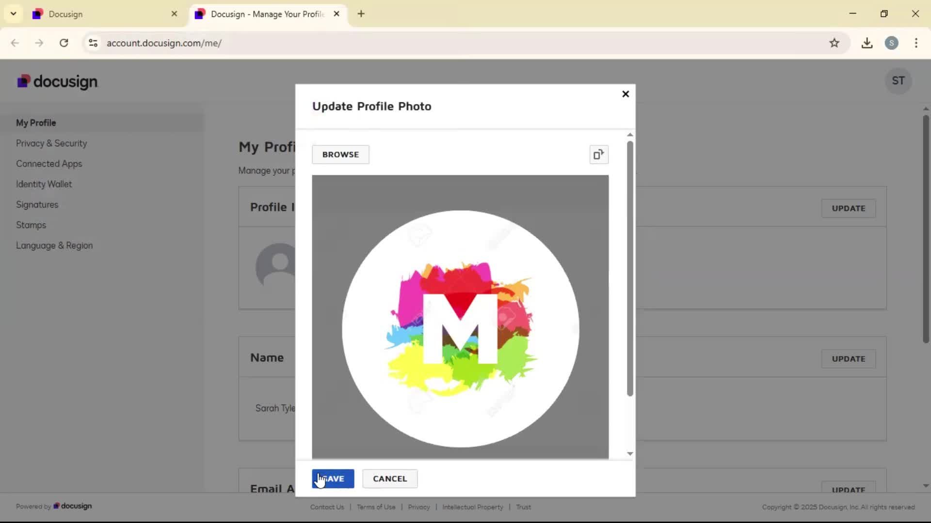Click the page scrollbar up arrow

926,109
